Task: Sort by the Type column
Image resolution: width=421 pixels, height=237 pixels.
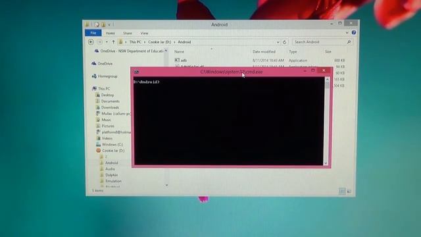Action: (x=293, y=51)
